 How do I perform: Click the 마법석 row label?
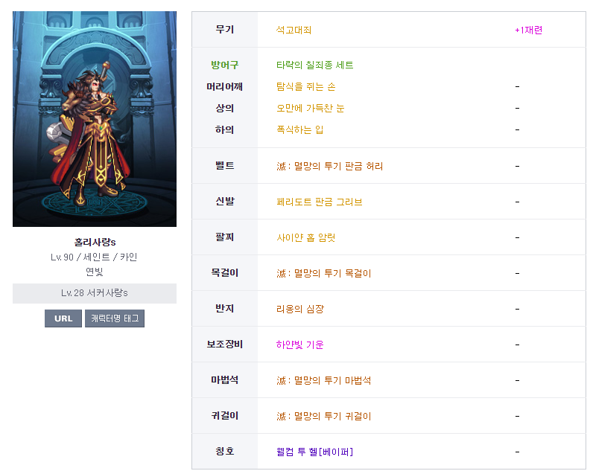coord(225,379)
